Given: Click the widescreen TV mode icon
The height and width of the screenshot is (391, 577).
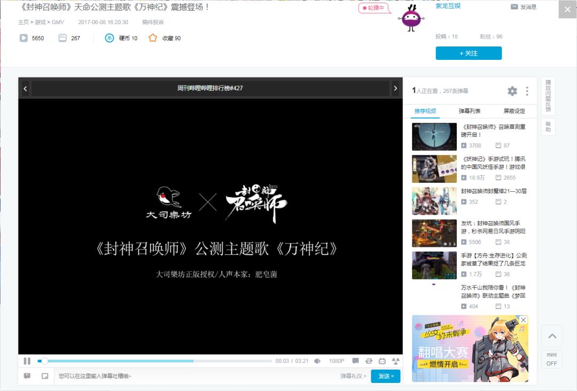Looking at the screenshot, I should click(382, 361).
